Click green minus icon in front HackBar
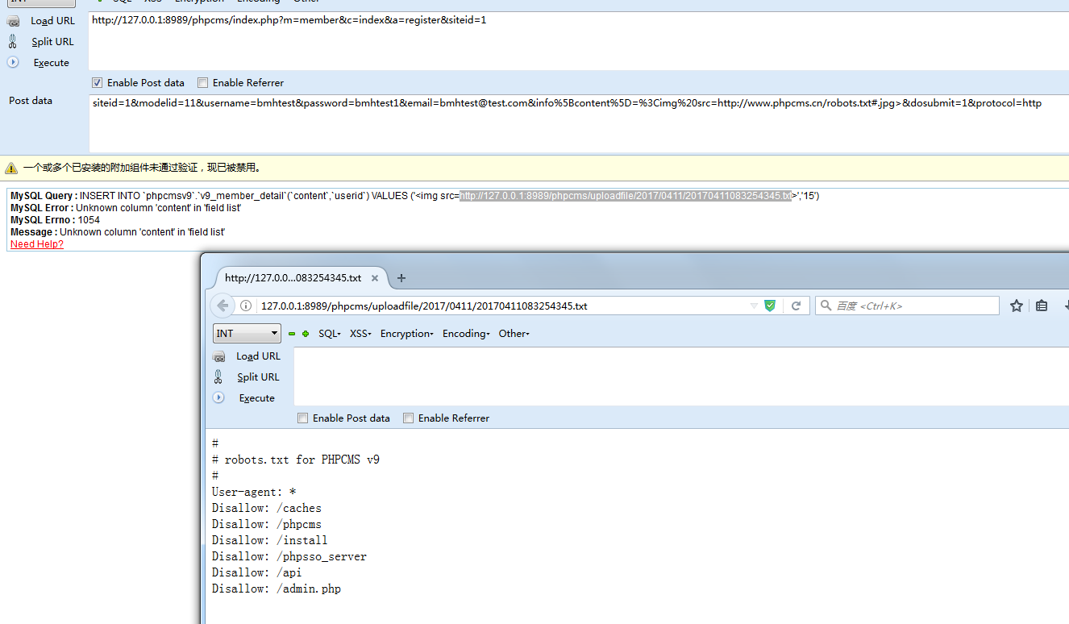 [x=292, y=334]
